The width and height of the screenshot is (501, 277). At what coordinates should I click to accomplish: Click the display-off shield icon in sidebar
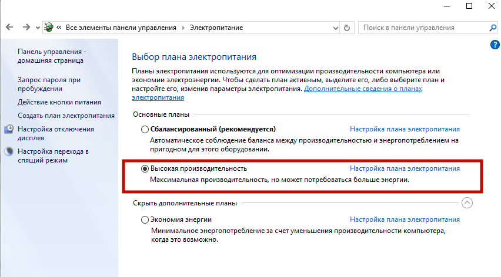[x=9, y=129]
